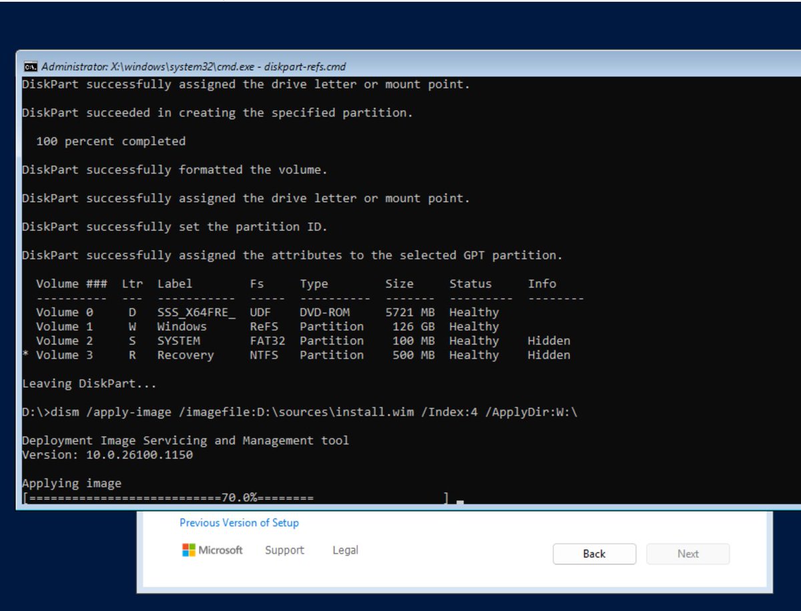The height and width of the screenshot is (611, 801).
Task: Click the disabled Next button
Action: coord(688,554)
